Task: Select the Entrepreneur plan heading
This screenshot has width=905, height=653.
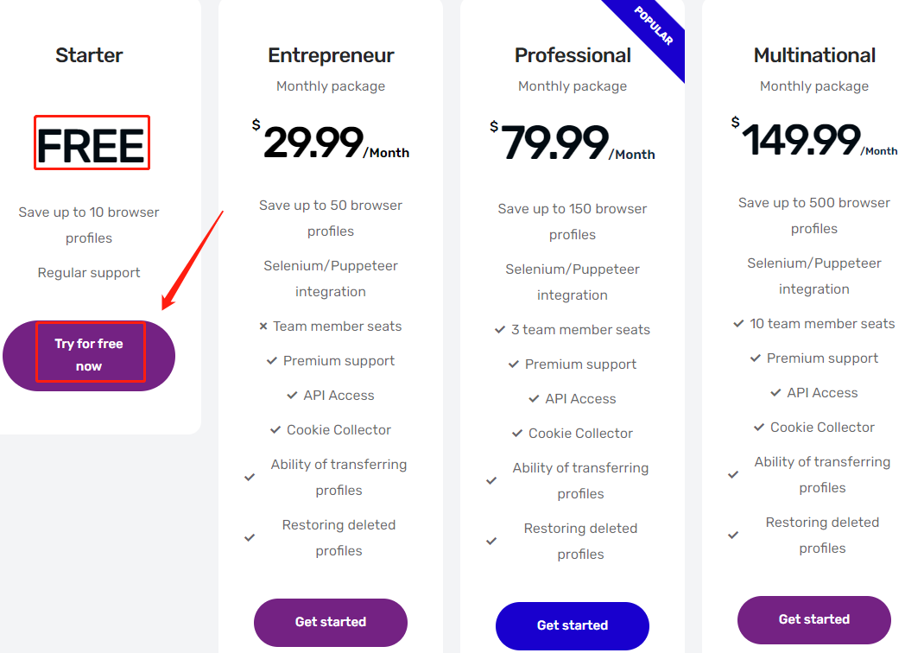Action: click(x=331, y=56)
